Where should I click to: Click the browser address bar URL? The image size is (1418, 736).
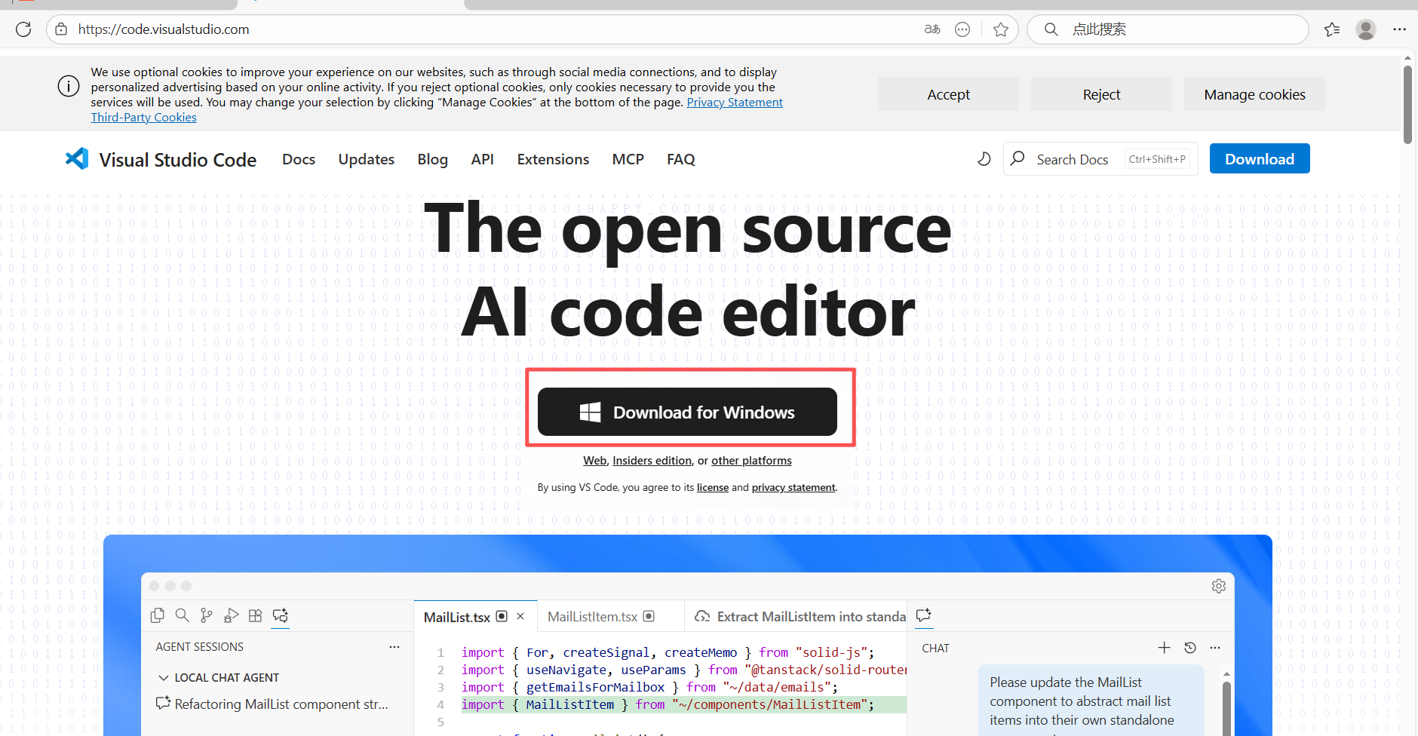click(164, 29)
